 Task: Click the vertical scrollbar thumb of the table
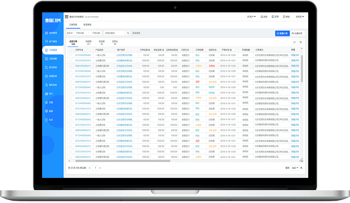(302, 68)
